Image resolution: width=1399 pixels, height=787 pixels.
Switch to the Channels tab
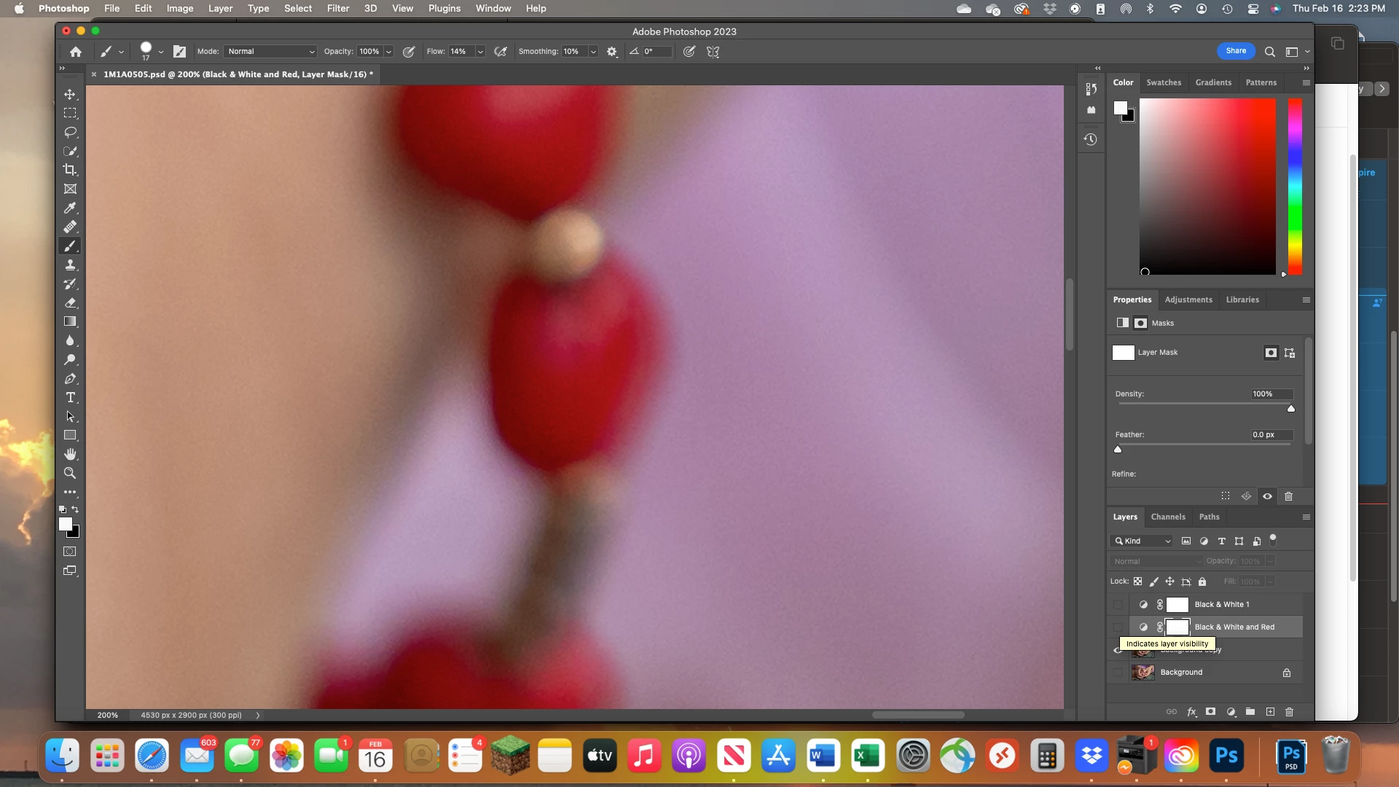click(x=1167, y=517)
